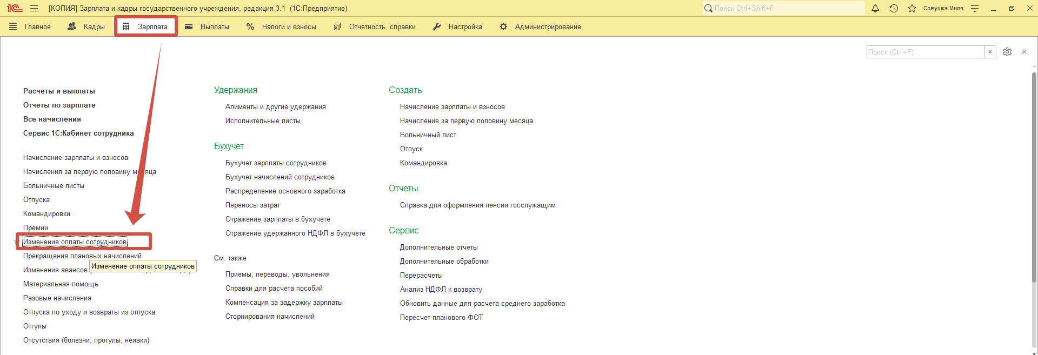Open Пересчет планового ФОТ

(x=441, y=318)
